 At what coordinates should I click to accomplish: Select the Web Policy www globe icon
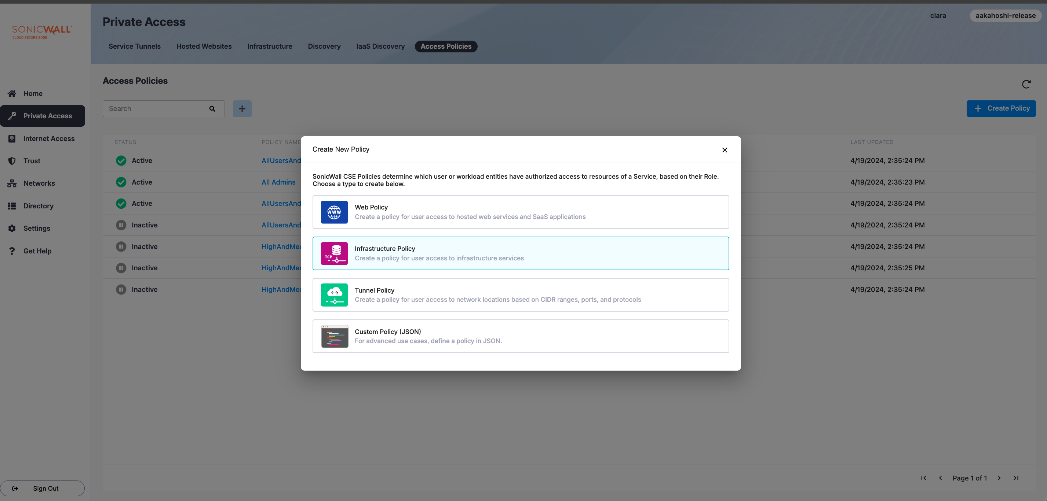(x=334, y=212)
